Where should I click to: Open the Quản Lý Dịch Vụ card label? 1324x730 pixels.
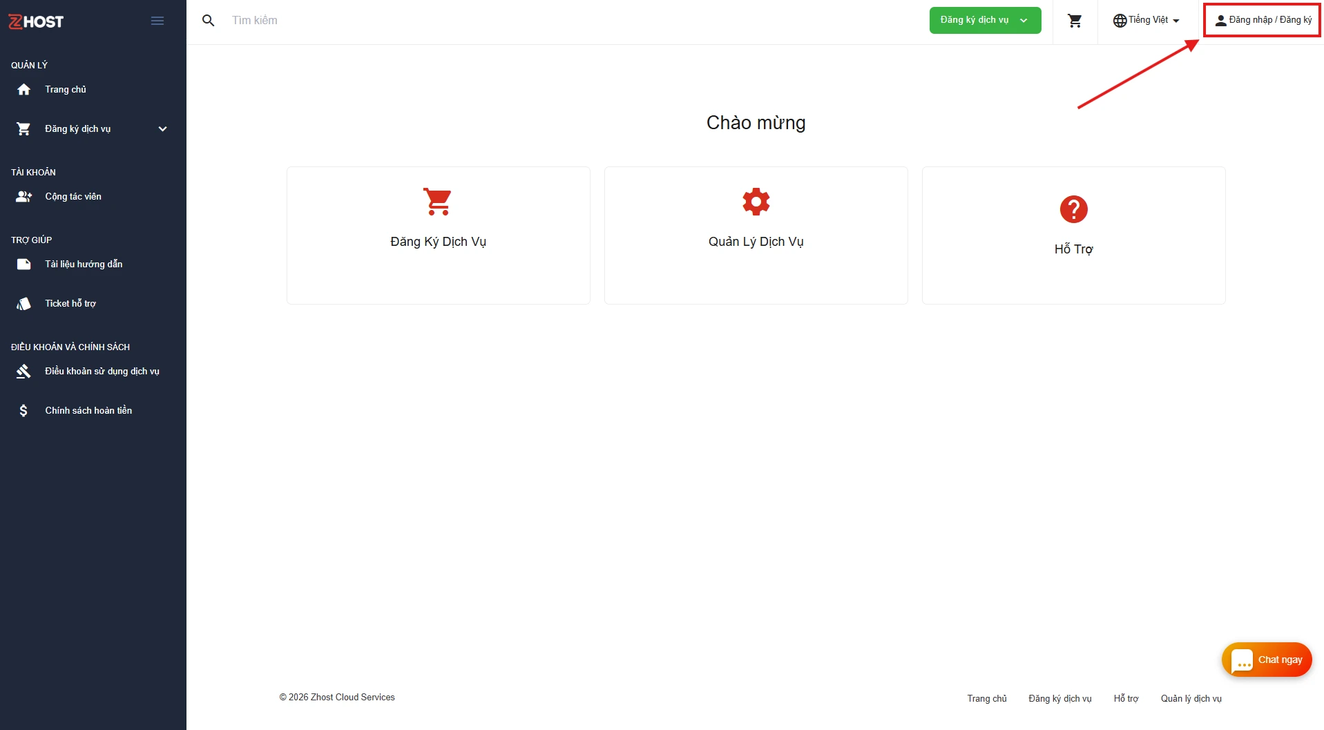click(x=756, y=242)
